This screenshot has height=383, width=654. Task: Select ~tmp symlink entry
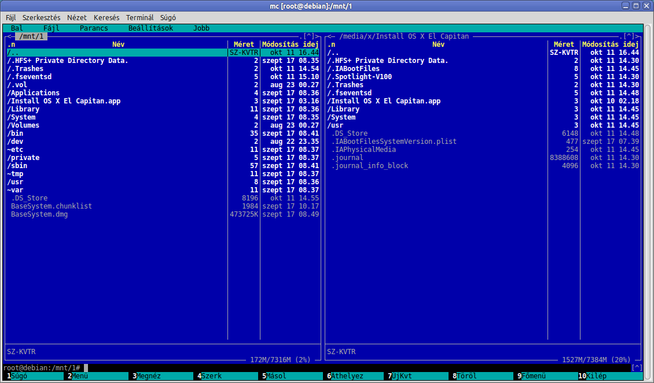163,174
